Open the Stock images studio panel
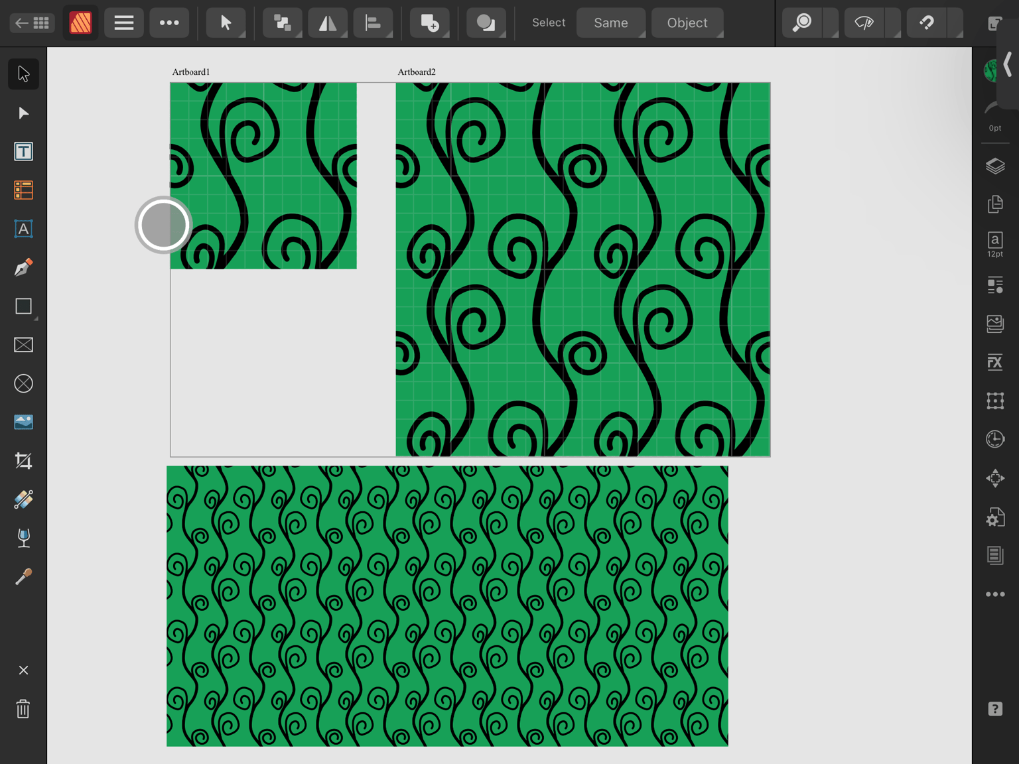The image size is (1019, 764). [x=995, y=324]
